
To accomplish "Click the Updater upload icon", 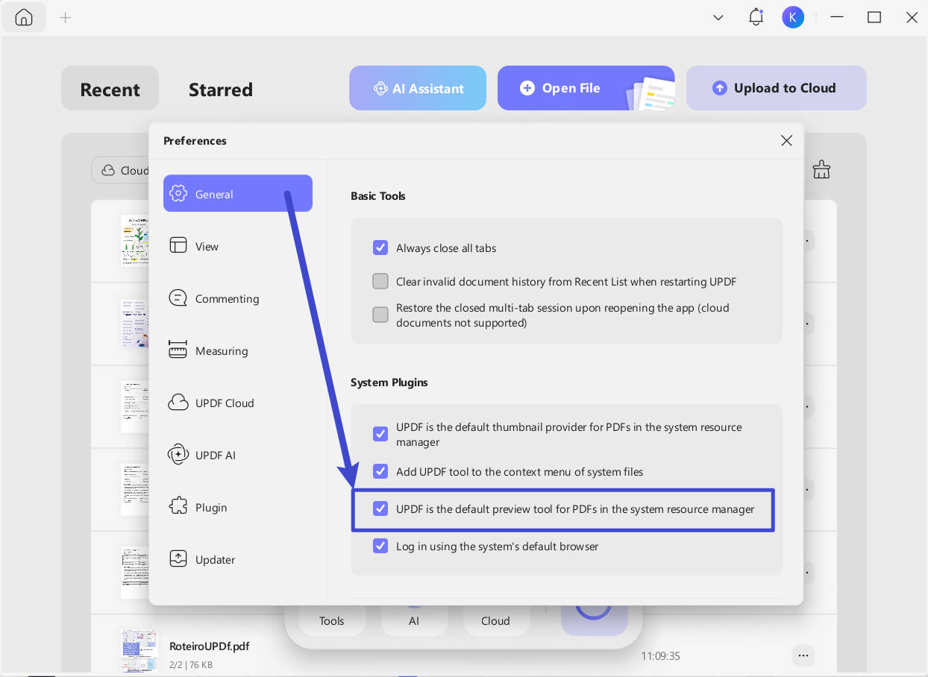I will tap(178, 559).
